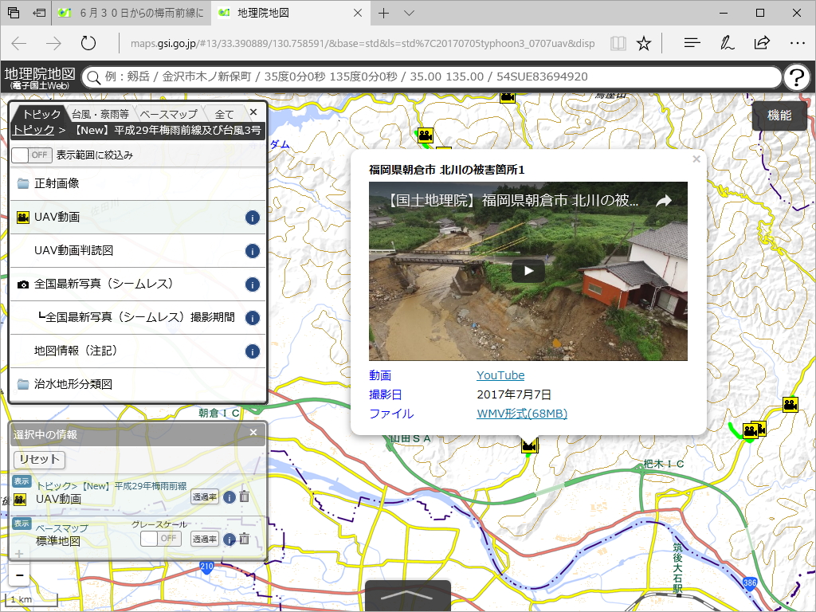The width and height of the screenshot is (816, 612).
Task: Open web note pen icon
Action: [727, 43]
